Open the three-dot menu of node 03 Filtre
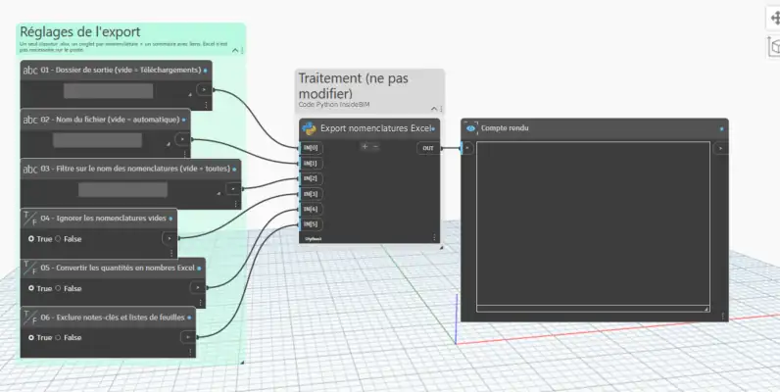Viewport: 780px width, 392px height. point(235,204)
